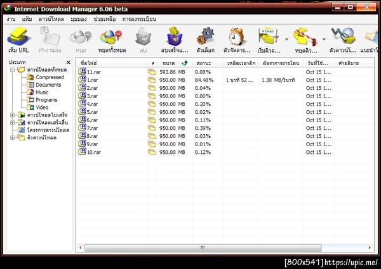
Task: Click the greyed Stop toolbar icon
Action: [x=81, y=37]
